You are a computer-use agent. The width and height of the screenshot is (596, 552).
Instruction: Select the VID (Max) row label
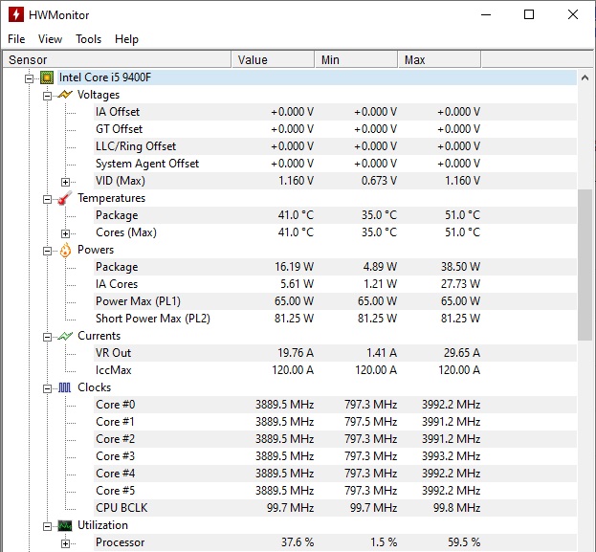(121, 181)
